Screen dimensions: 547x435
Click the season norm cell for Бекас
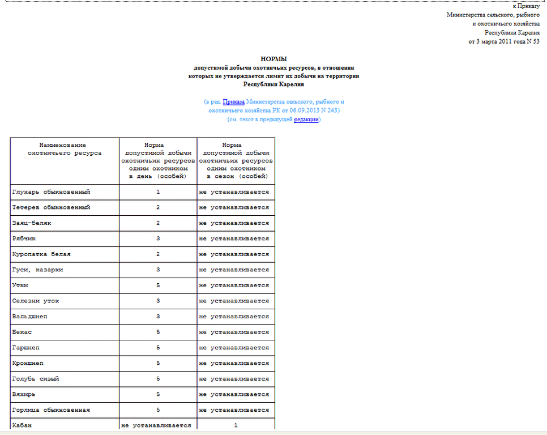pyautogui.click(x=234, y=332)
